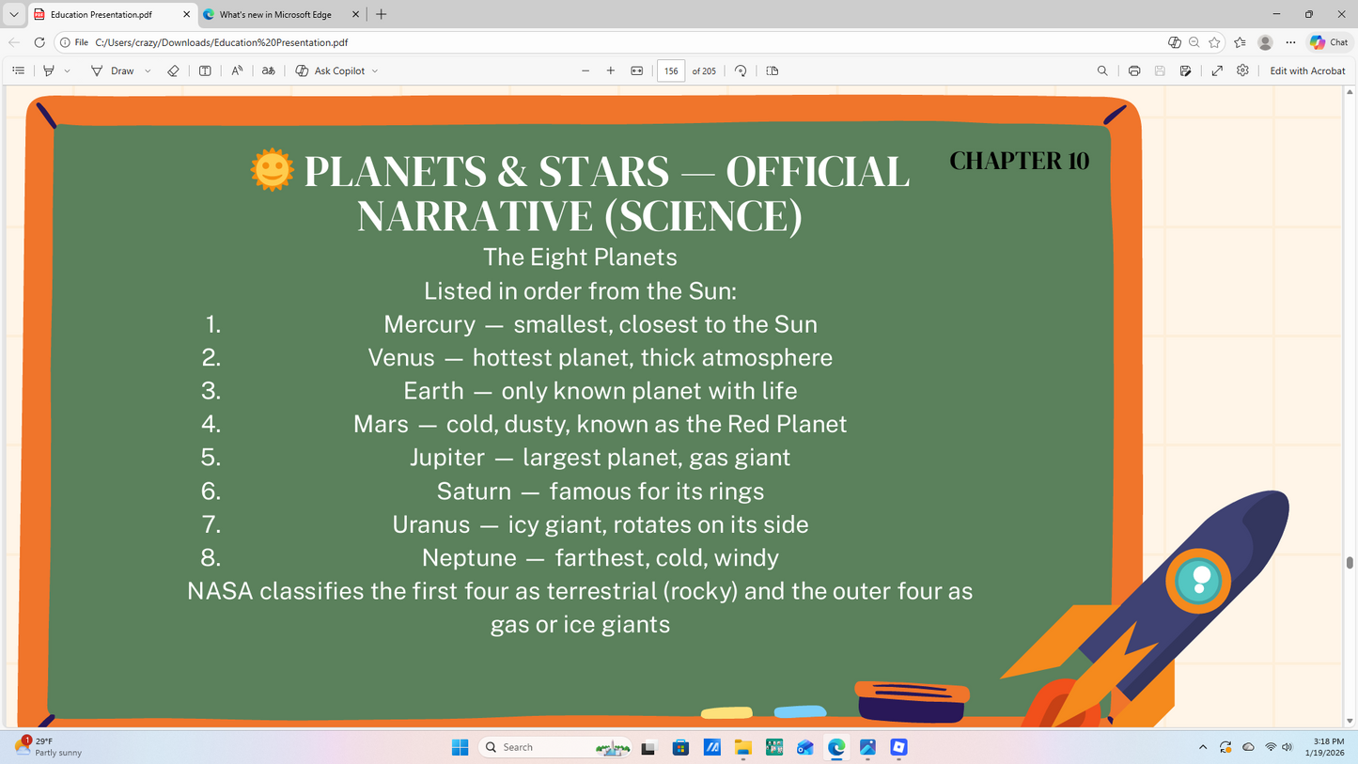
Task: Click scrollbar down arrow
Action: coord(1350,721)
